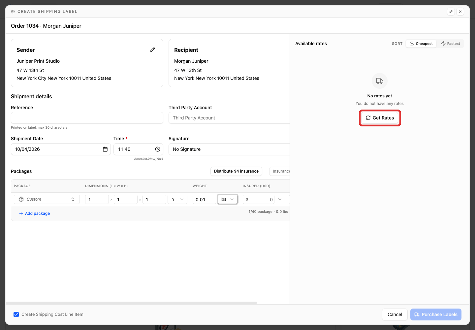Viewport: 475px width, 330px height.
Task: Click the Purchase Labels button
Action: (x=436, y=314)
